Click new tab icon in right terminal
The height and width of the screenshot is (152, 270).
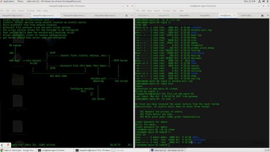262,16
